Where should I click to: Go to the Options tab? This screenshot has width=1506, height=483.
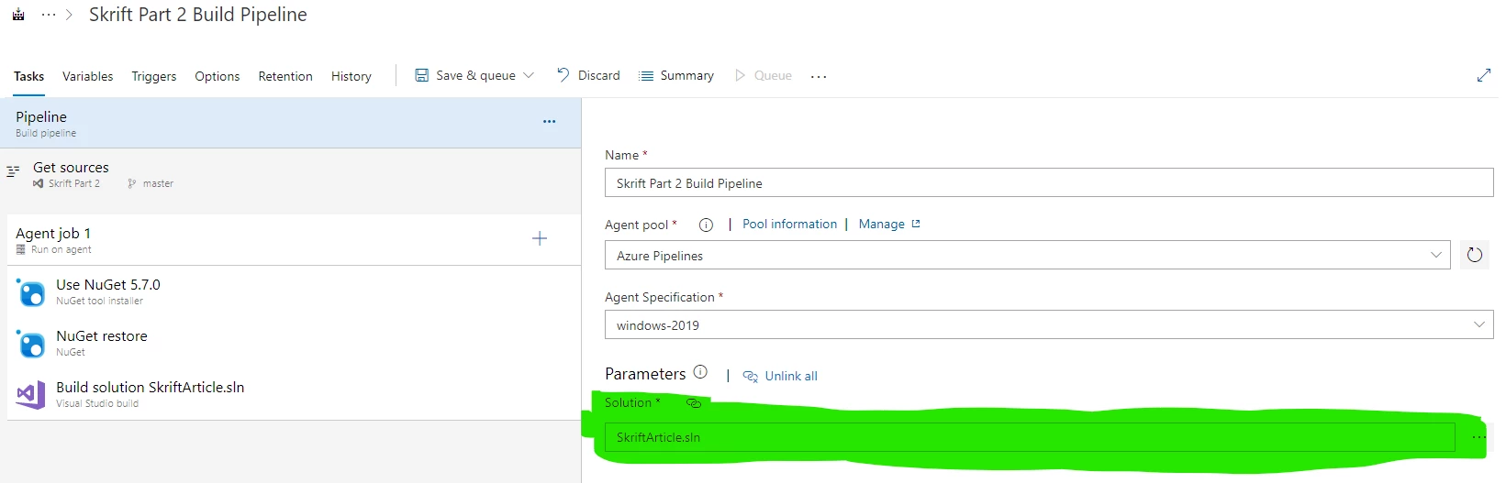pos(218,76)
